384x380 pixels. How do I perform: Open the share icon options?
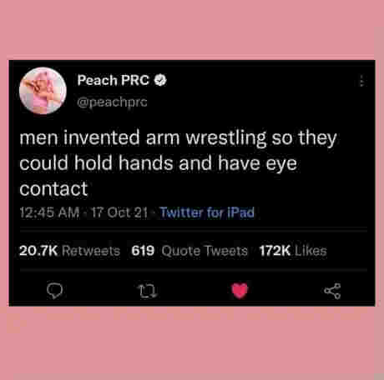pos(332,291)
